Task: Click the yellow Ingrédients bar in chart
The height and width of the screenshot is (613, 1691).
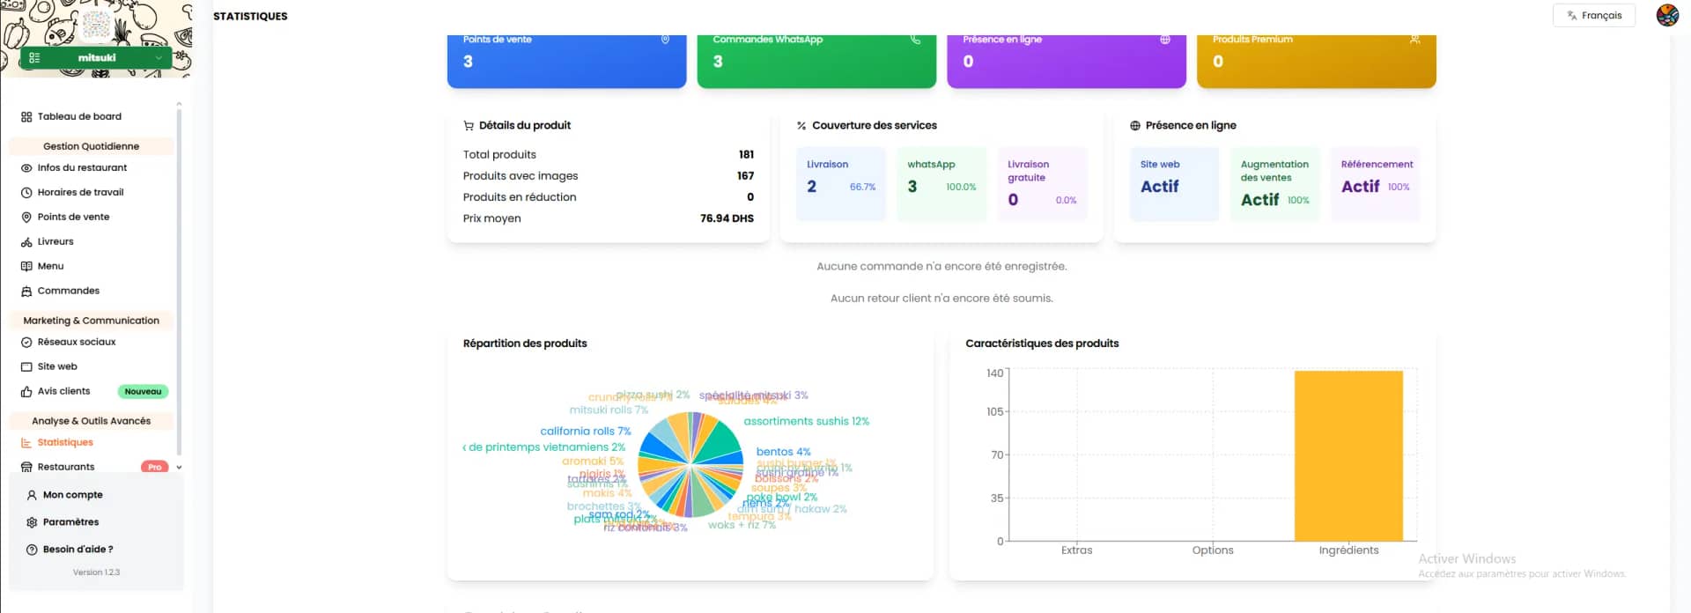Action: pos(1348,455)
